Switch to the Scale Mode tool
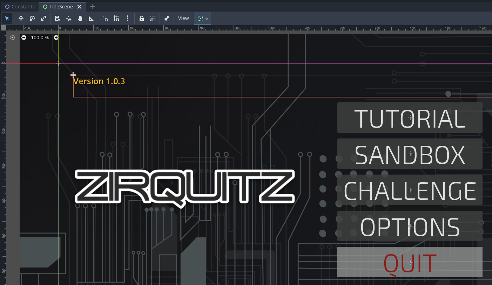 (43, 18)
